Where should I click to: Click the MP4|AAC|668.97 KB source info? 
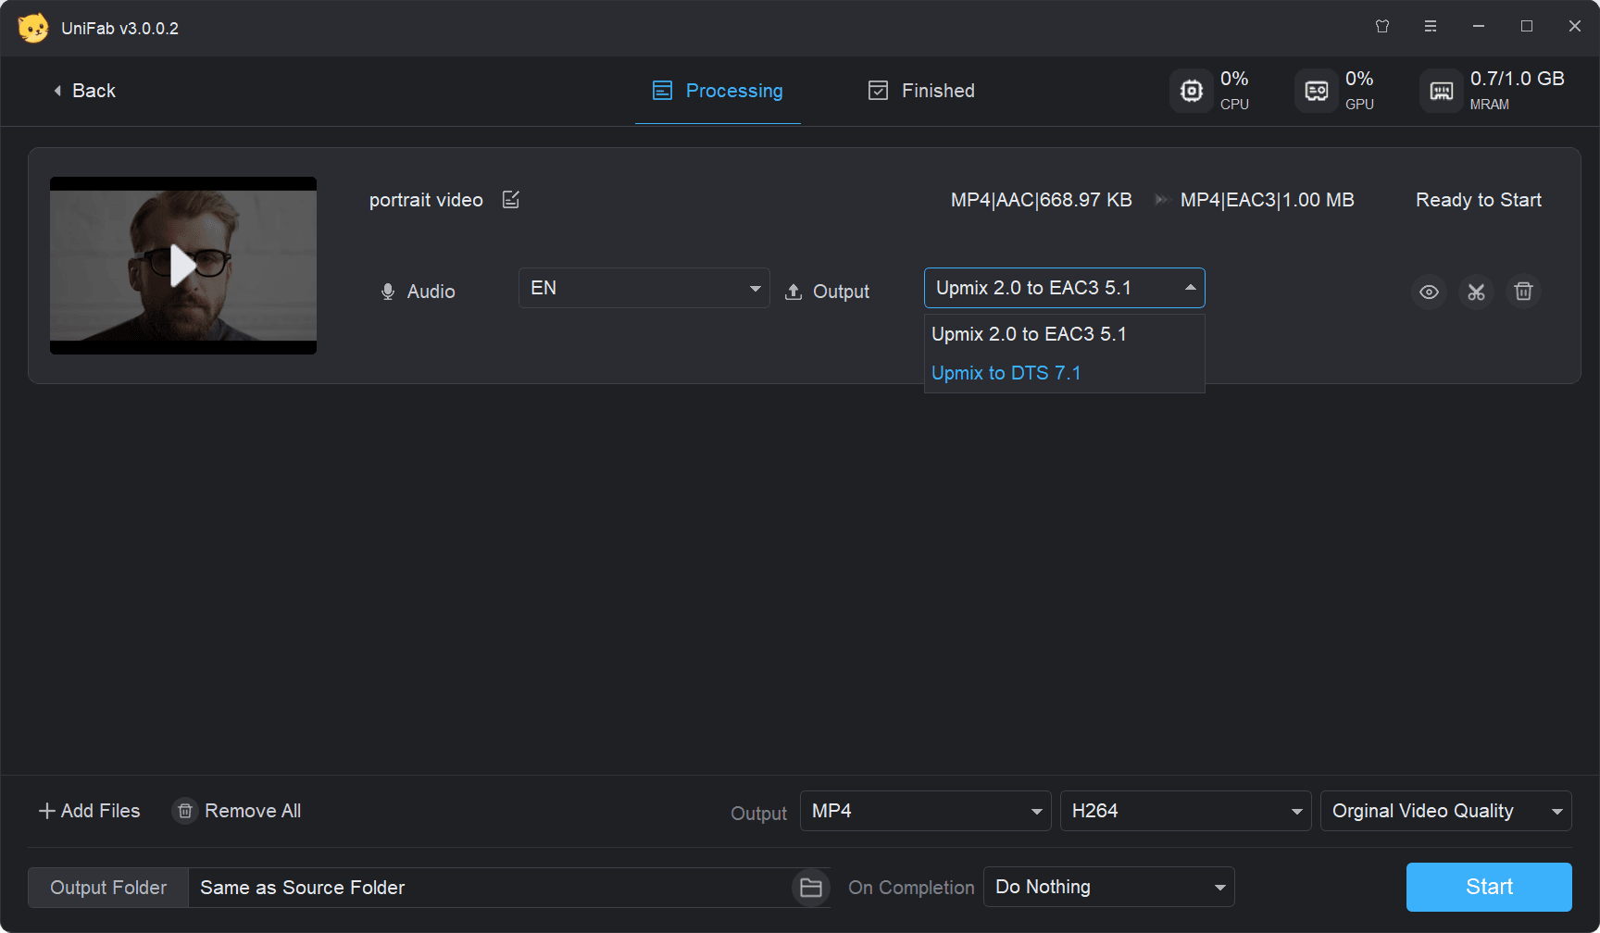click(x=1042, y=200)
